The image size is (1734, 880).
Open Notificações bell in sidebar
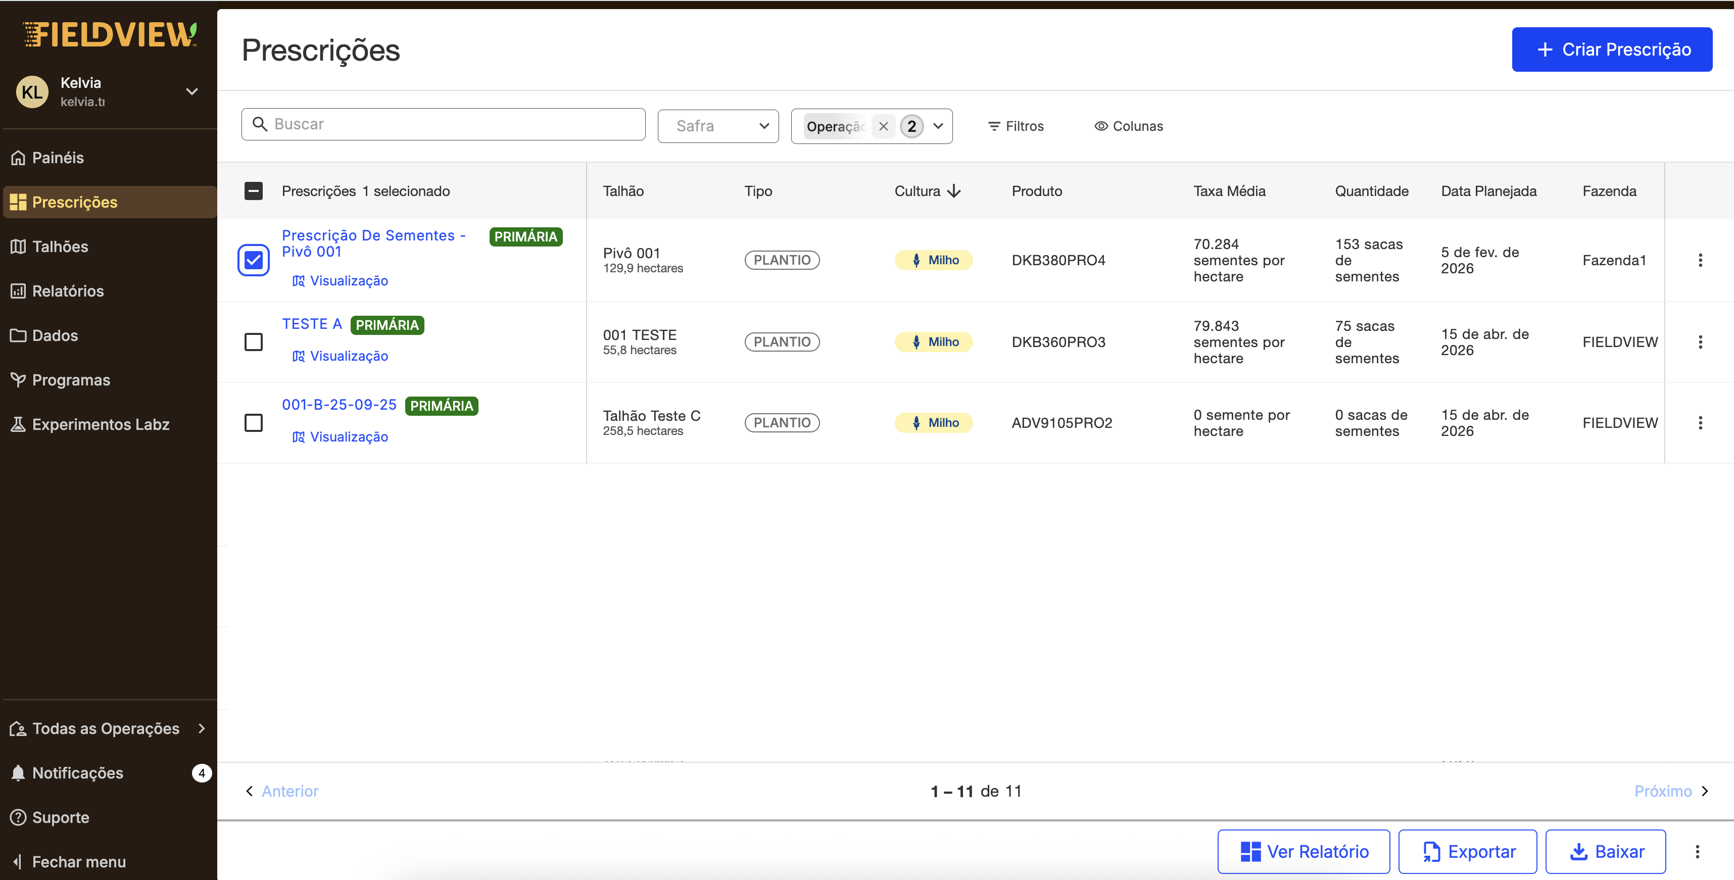pos(18,773)
